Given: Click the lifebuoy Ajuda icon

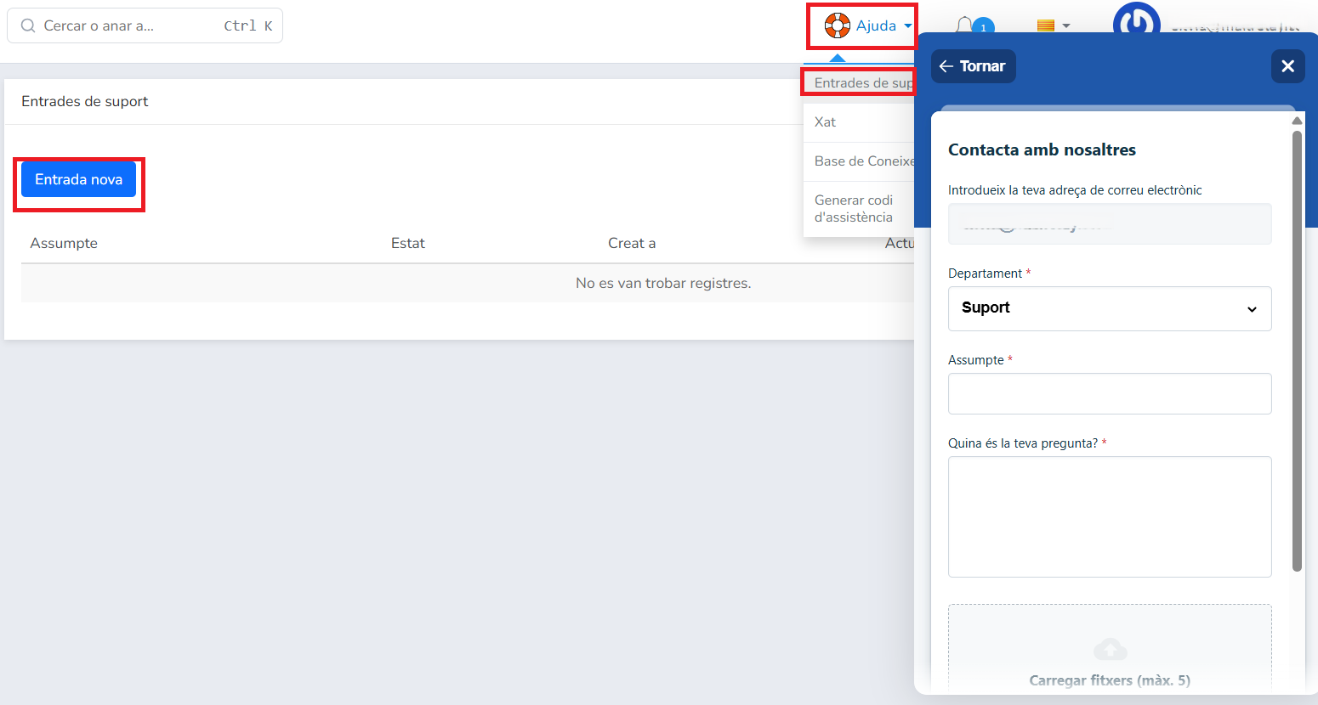Looking at the screenshot, I should coord(838,25).
